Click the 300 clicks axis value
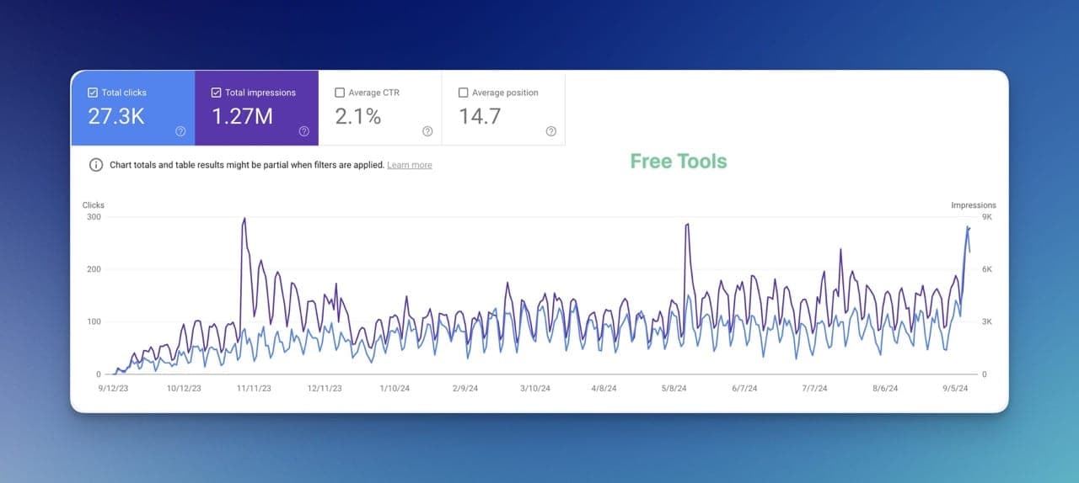Viewport: 1079px width, 483px height. pos(94,217)
